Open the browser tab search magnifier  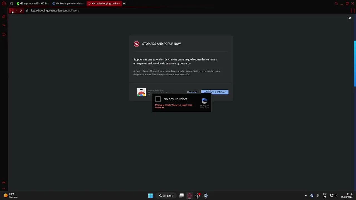click(x=336, y=3)
